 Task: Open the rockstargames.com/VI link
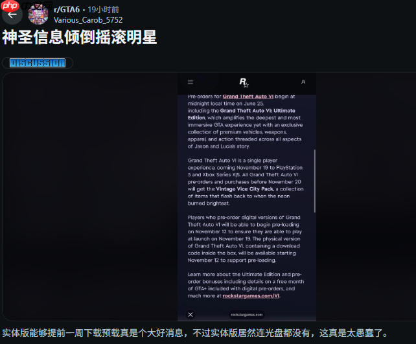tap(251, 295)
